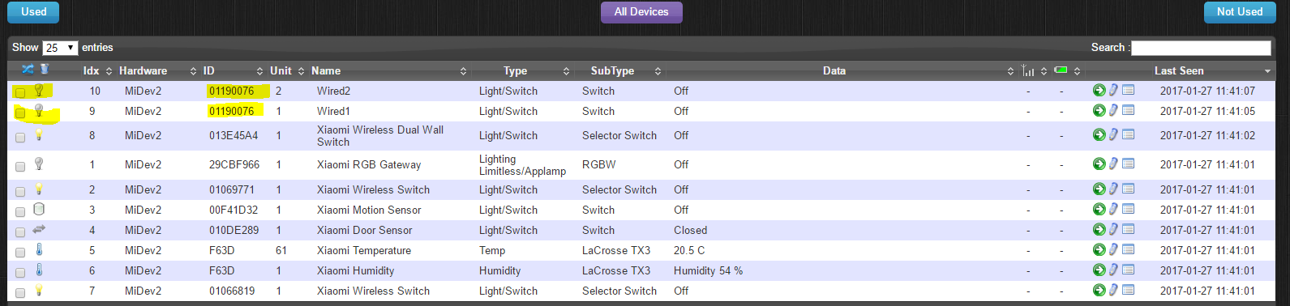This screenshot has width=1290, height=306.
Task: Show only Used devices
Action: [x=33, y=12]
